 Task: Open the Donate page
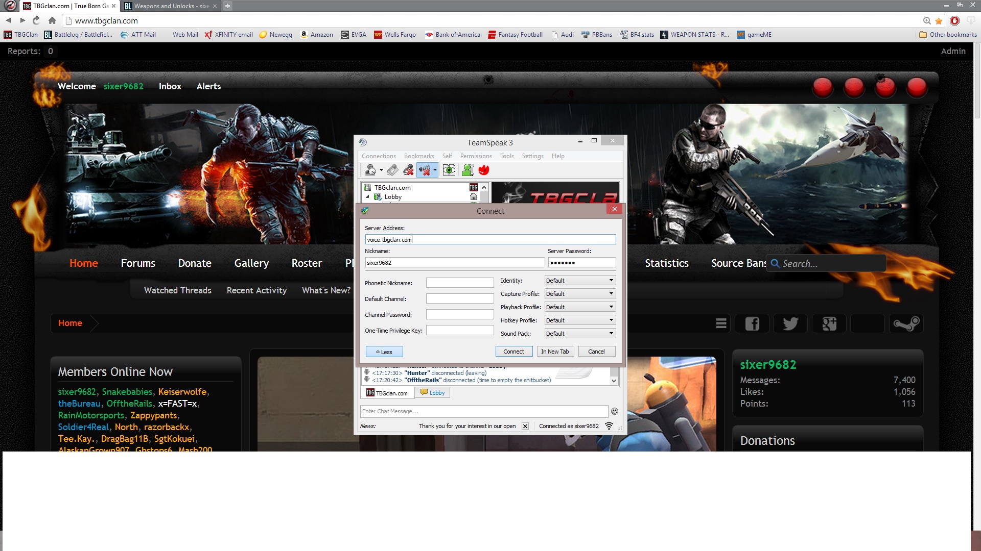point(195,263)
